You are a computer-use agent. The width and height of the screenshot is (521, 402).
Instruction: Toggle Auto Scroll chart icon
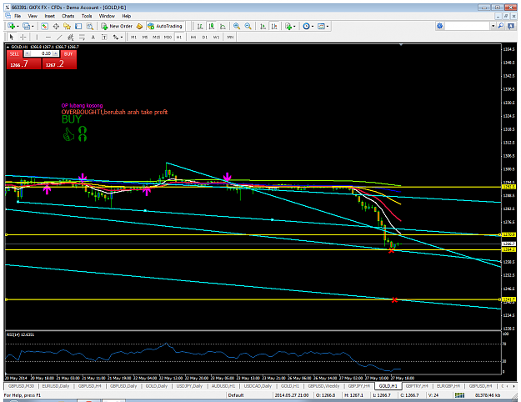point(263,26)
